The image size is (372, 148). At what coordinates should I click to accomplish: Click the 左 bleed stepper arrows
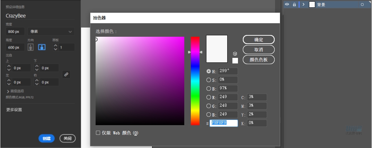point(9,82)
